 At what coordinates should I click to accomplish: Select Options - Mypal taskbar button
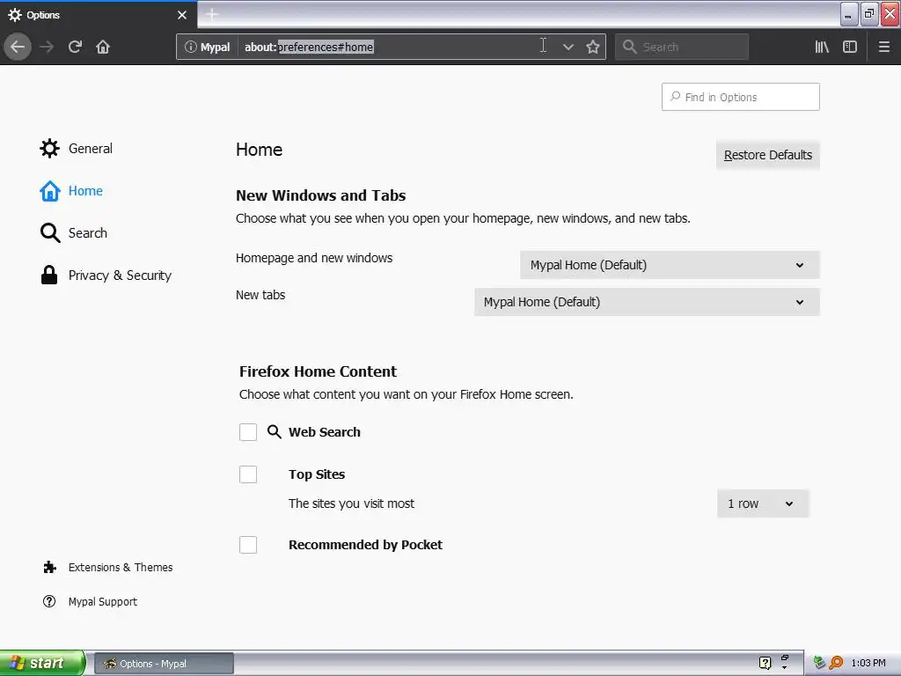tap(164, 664)
